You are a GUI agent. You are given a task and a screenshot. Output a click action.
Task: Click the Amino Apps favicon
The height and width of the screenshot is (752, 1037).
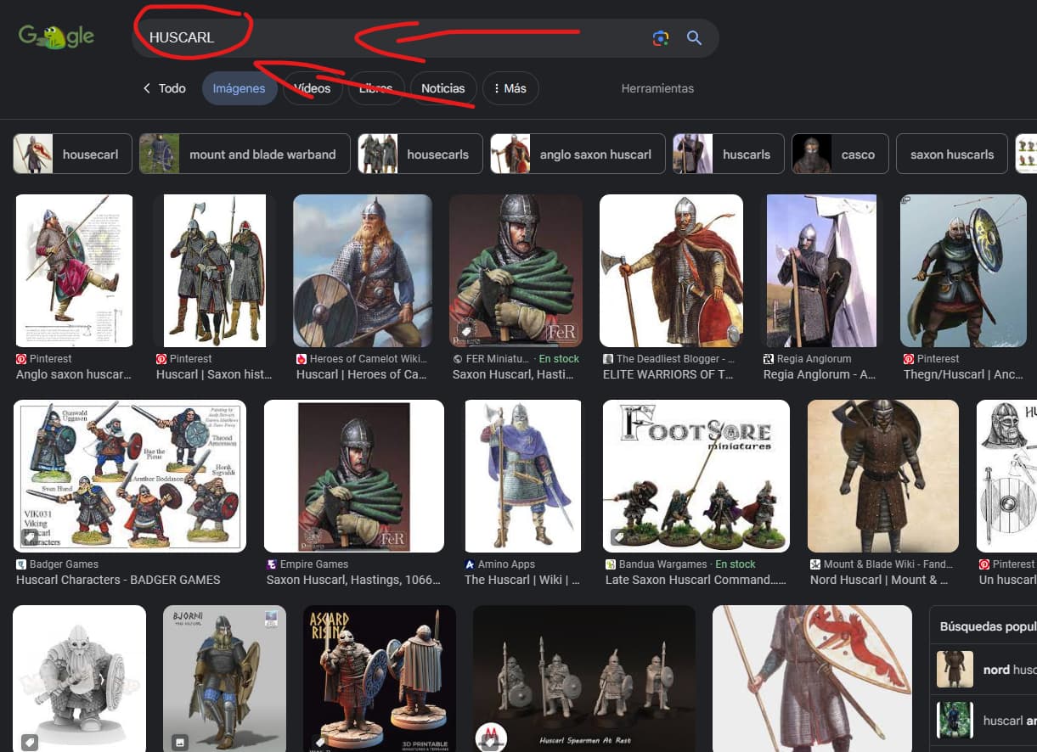pos(470,564)
